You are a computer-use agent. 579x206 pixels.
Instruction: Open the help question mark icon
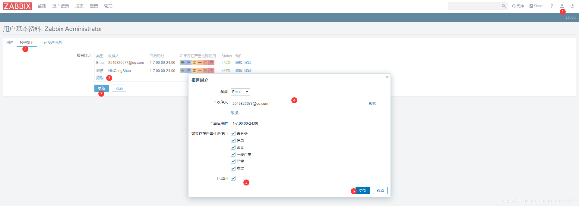point(552,6)
